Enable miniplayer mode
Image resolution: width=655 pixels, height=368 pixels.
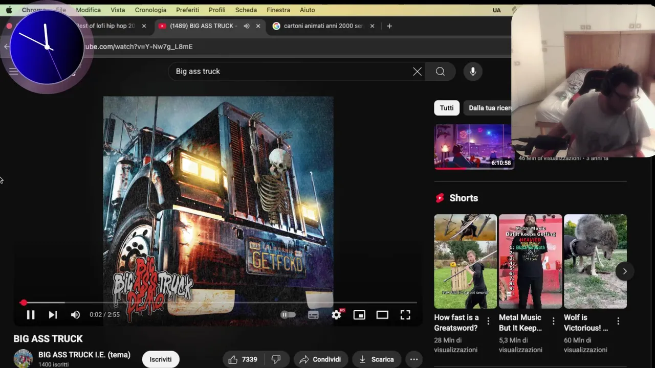(359, 315)
